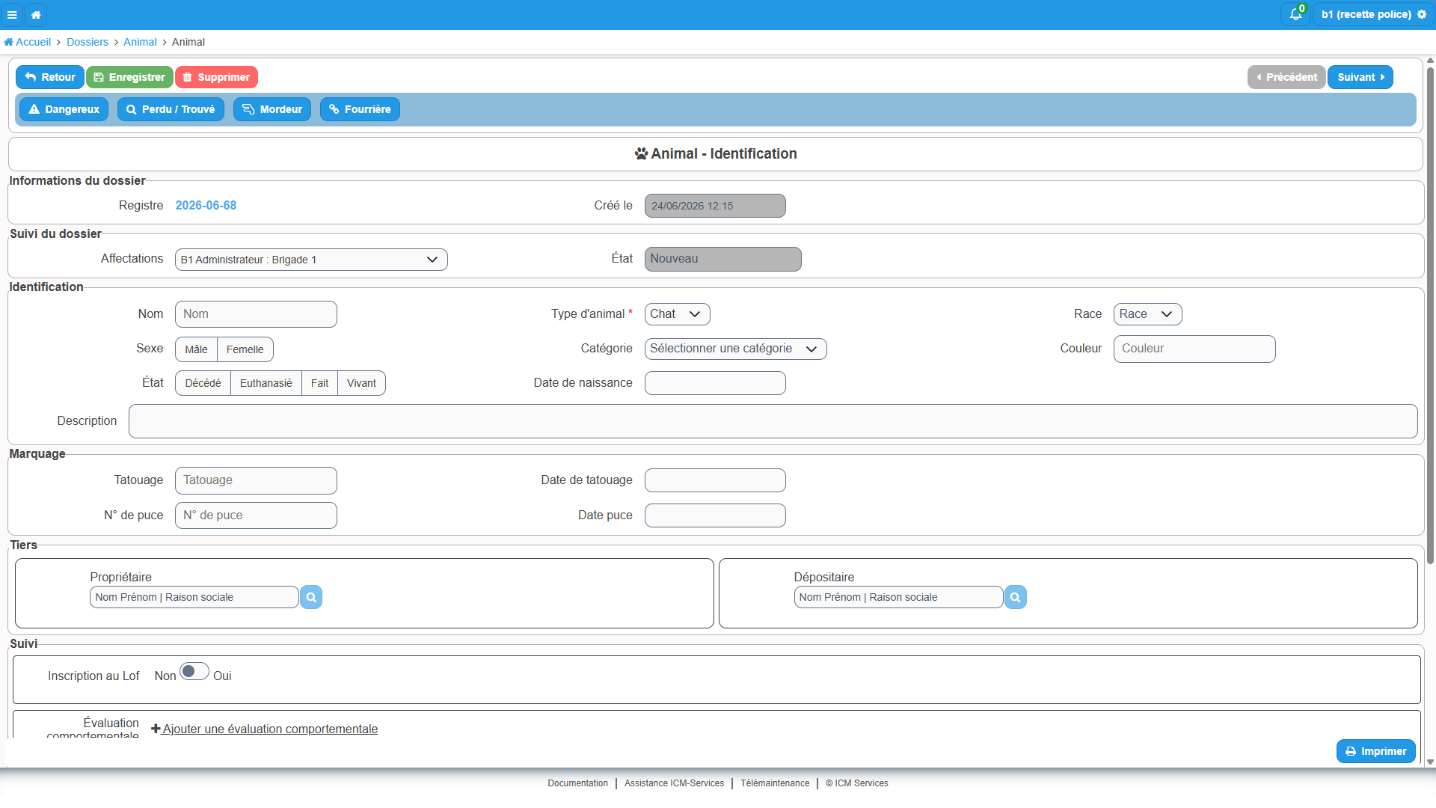This screenshot has height=808, width=1436.
Task: Open the hamburger menu icon
Action: tap(12, 14)
